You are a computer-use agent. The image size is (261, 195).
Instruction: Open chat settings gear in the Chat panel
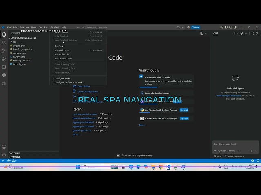pyautogui.click(x=241, y=33)
